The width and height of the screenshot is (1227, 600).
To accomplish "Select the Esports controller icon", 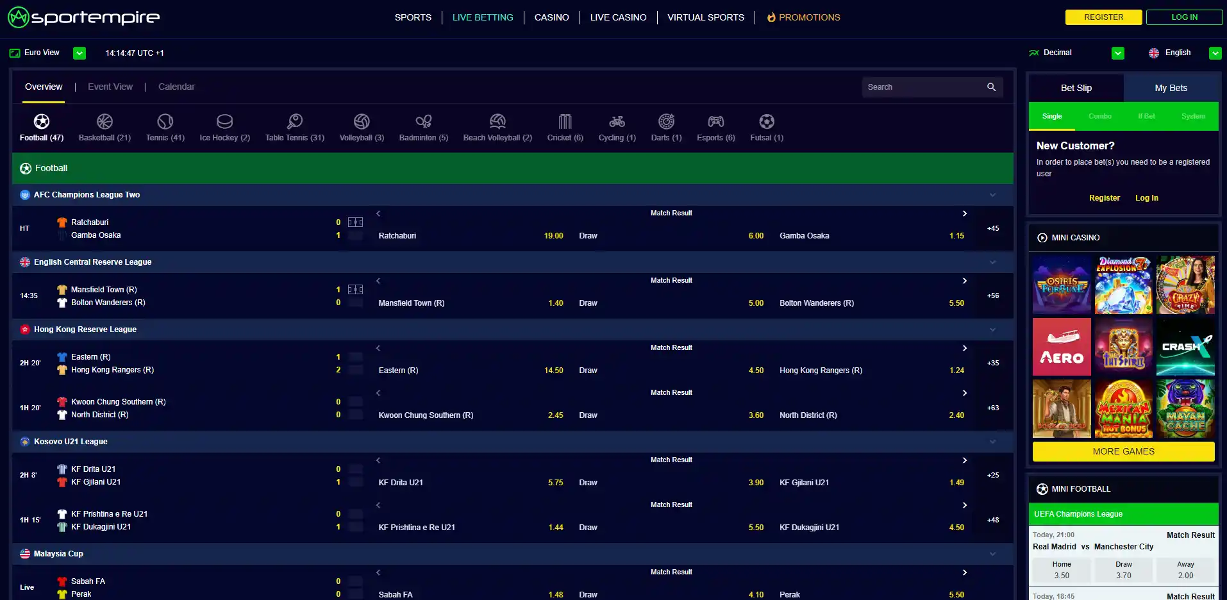I will coord(715,121).
